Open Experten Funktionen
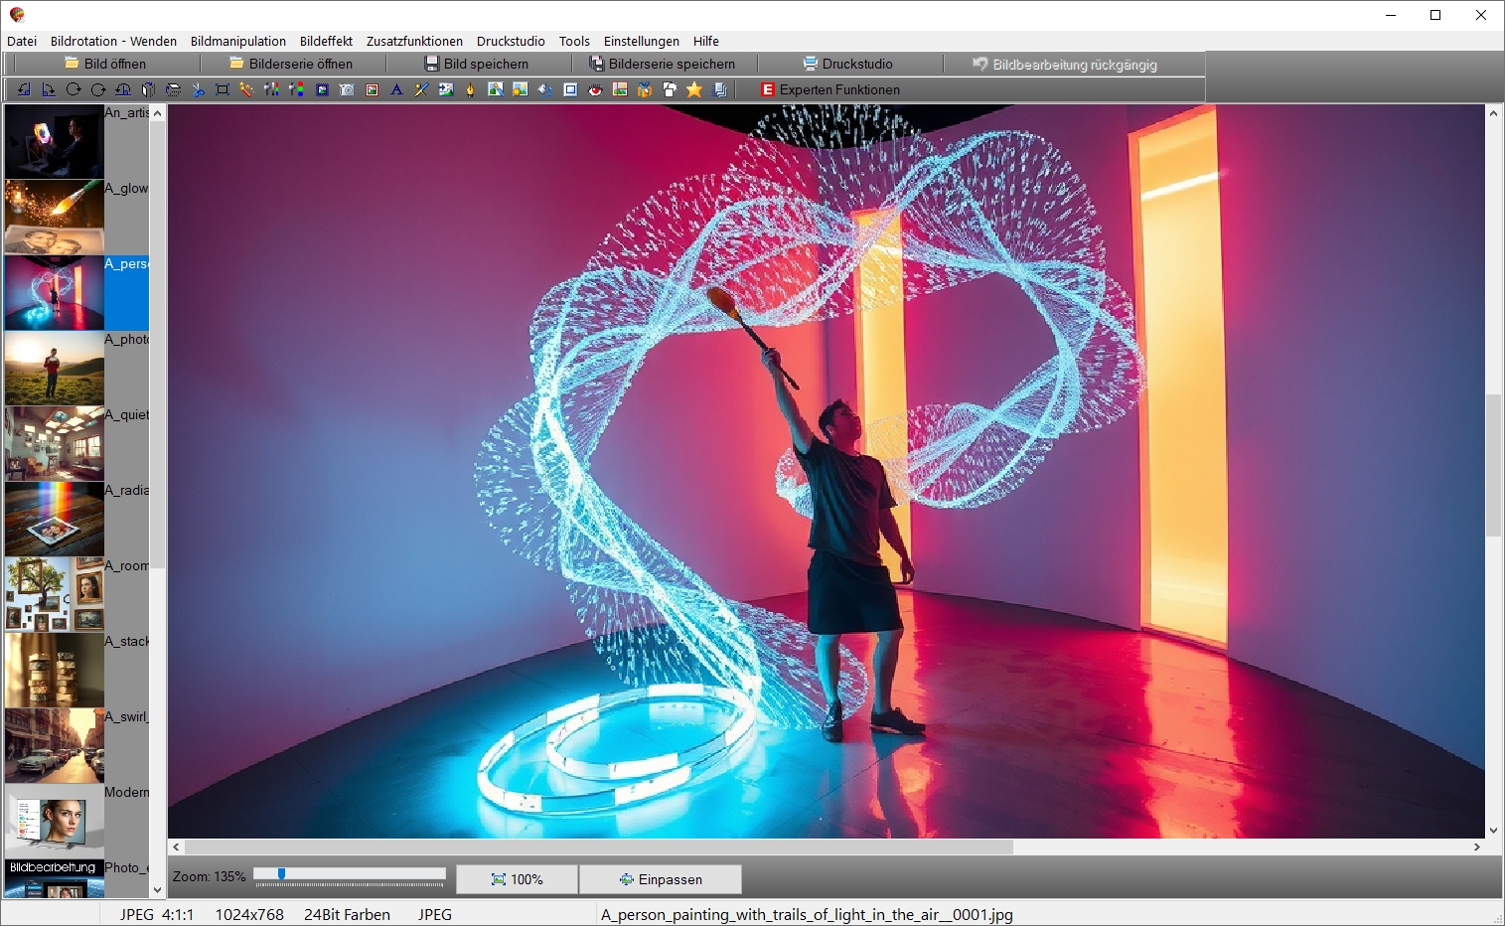The image size is (1505, 926). click(x=829, y=89)
